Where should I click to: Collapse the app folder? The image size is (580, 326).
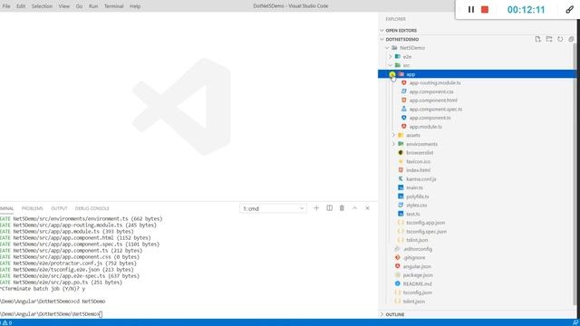[392, 74]
